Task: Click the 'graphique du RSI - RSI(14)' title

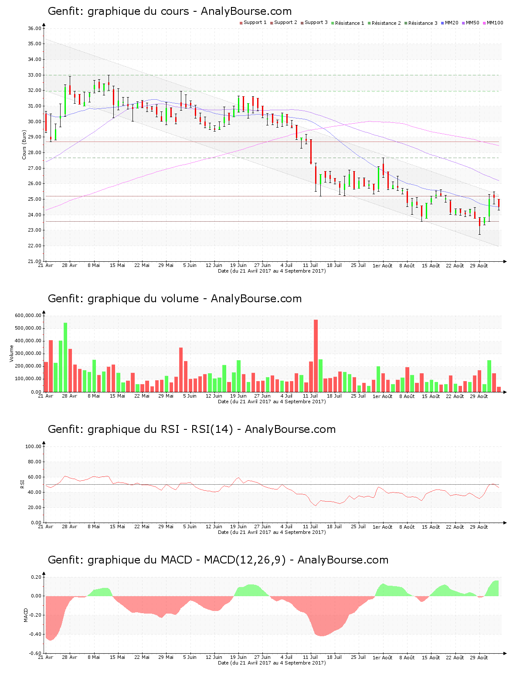Action: (192, 429)
